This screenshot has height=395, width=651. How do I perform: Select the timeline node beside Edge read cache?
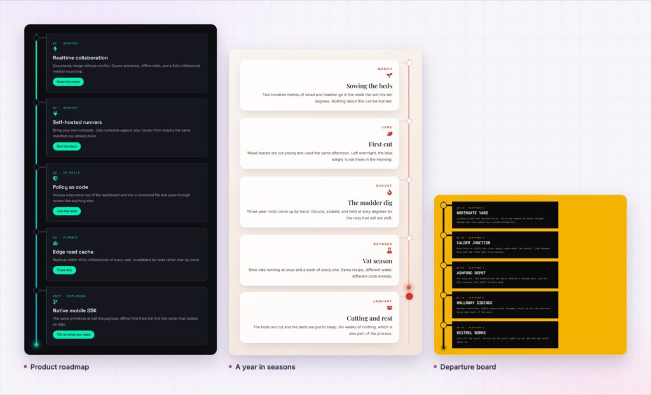[36, 232]
